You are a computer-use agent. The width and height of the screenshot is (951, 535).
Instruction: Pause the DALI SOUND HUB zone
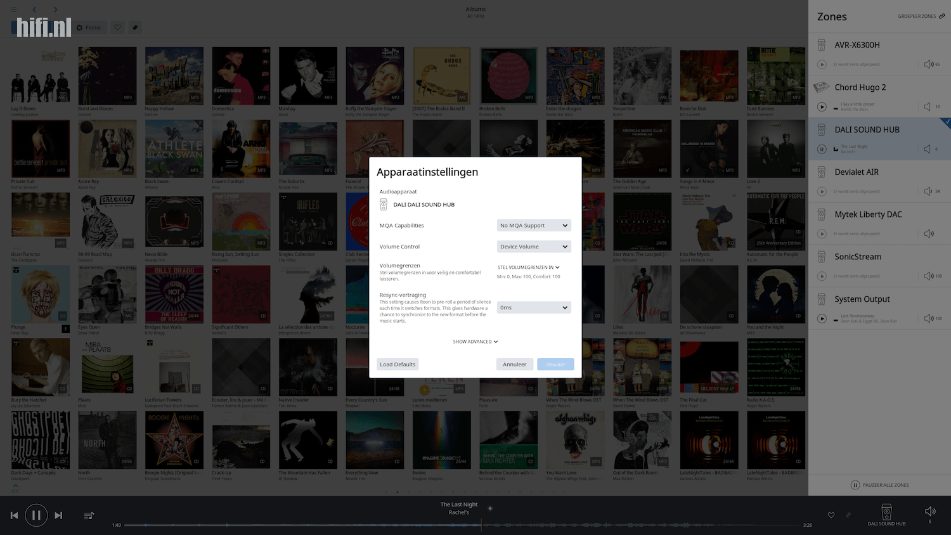point(822,150)
